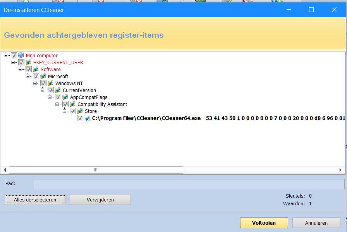347x232 pixels.
Task: Click the Windows NT key folder icon
Action: click(x=50, y=83)
